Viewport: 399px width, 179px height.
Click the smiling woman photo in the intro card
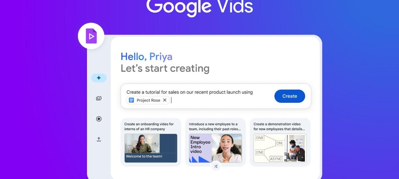coord(227,148)
